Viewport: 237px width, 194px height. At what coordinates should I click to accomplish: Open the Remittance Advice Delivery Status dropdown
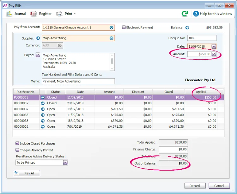[65, 163]
